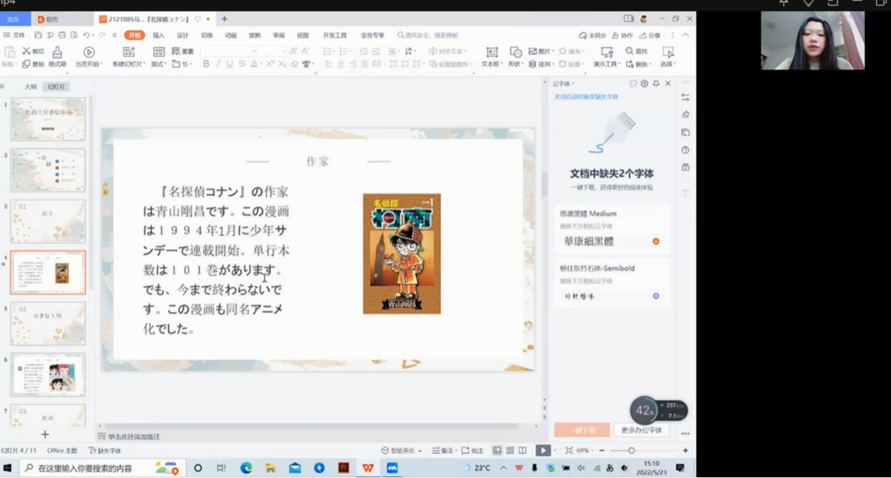This screenshot has width=891, height=478.
Task: Click the Collaborate (协作) button
Action: click(x=622, y=35)
